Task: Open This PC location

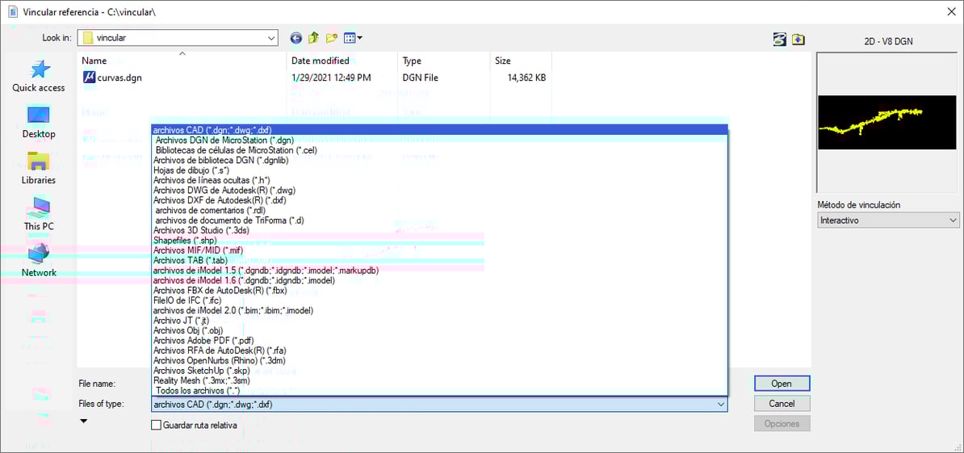Action: (39, 215)
